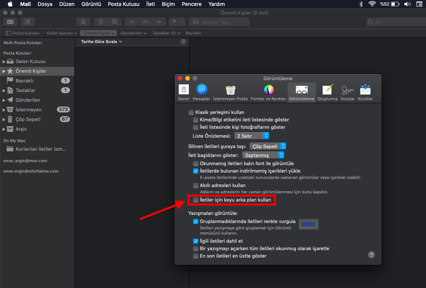This screenshot has height=288, width=426.
Task: Click the get new mail envelope icon
Action: 10,22
